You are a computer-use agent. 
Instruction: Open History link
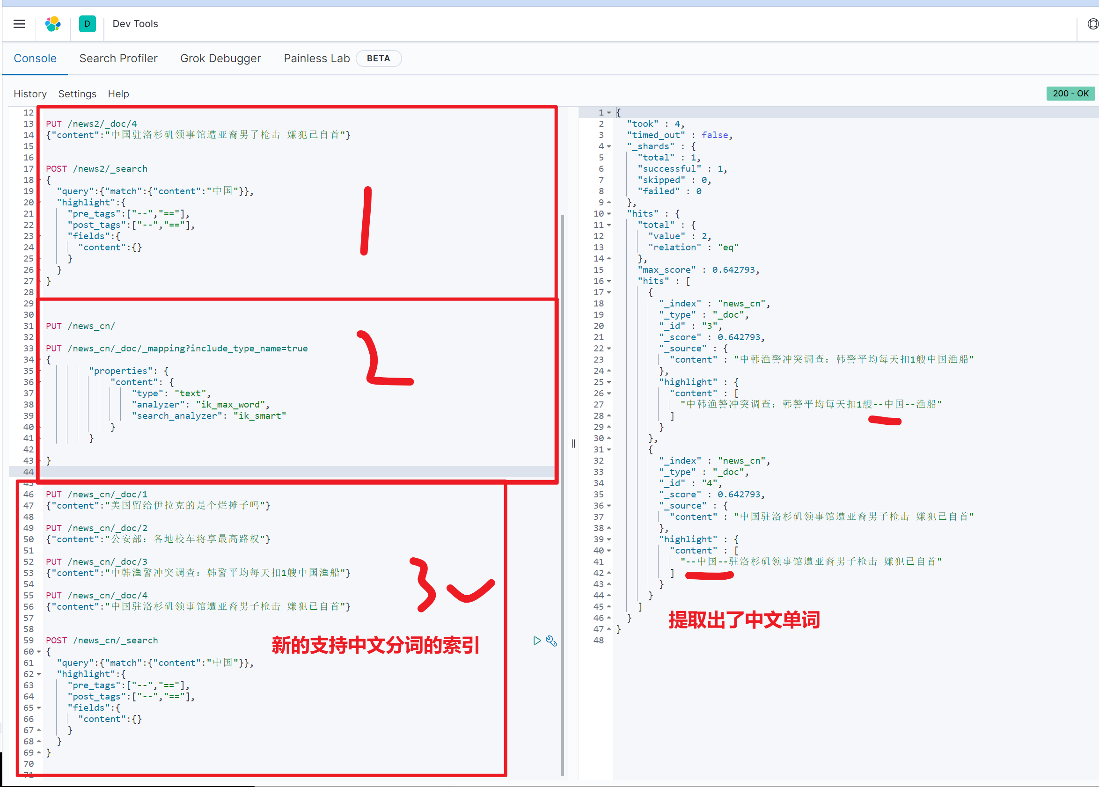pos(30,94)
